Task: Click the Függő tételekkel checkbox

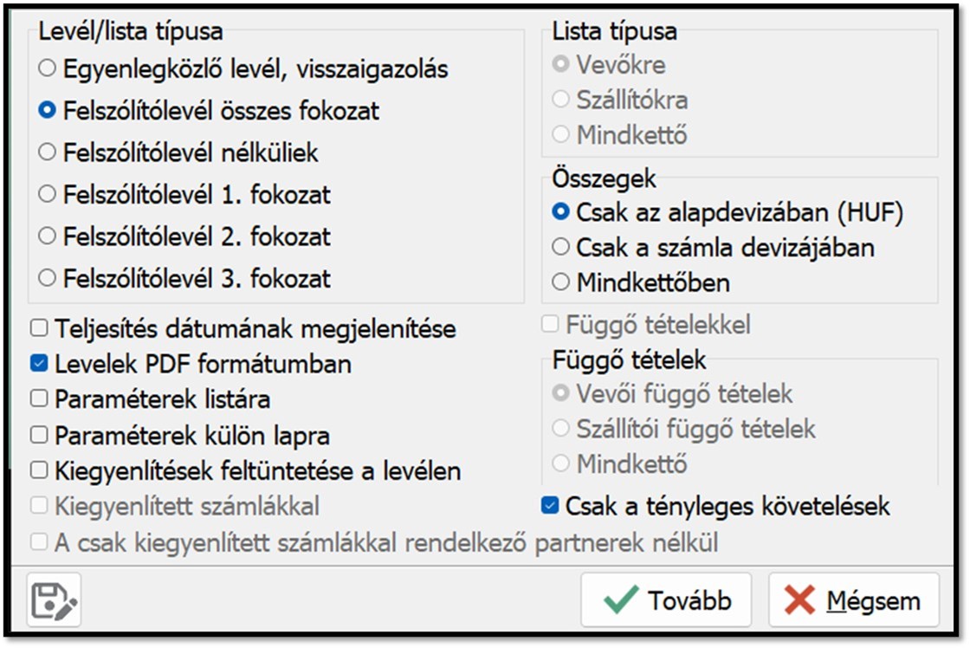Action: (549, 325)
